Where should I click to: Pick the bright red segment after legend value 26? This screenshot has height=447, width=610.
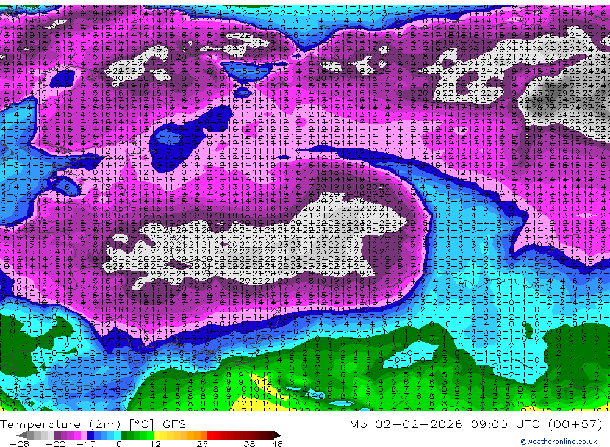point(210,435)
